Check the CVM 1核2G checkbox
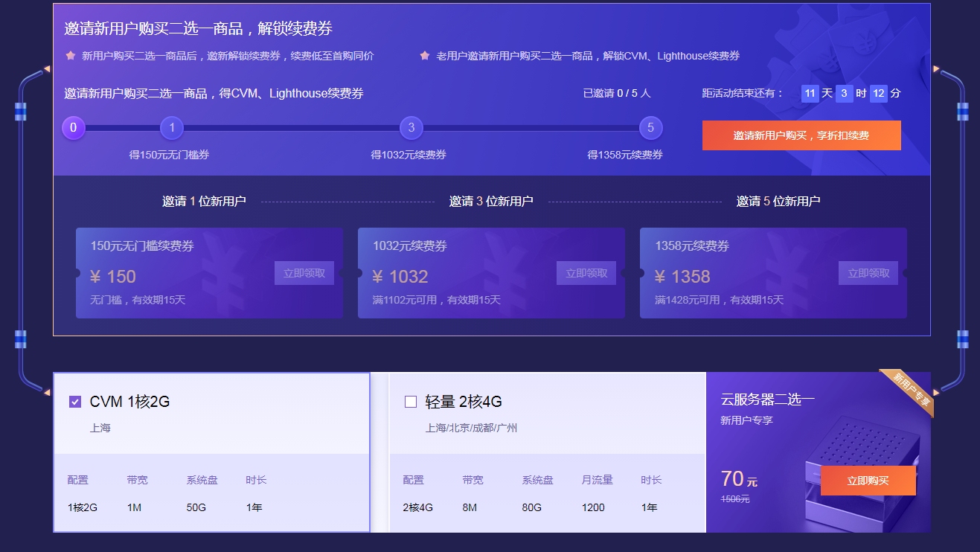Viewport: 980px width, 552px height. click(x=75, y=402)
